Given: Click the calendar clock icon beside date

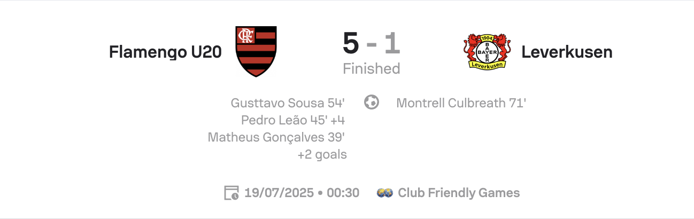Looking at the screenshot, I should click(232, 193).
